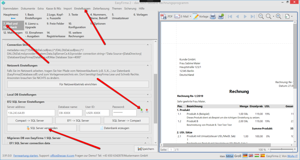The image size is (300, 160).
Task: Go to previous page
Action: click(237, 17)
